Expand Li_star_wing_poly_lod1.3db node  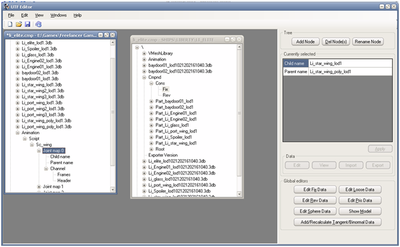click(x=18, y=121)
